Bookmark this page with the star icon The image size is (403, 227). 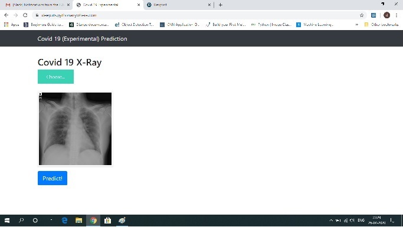point(362,15)
